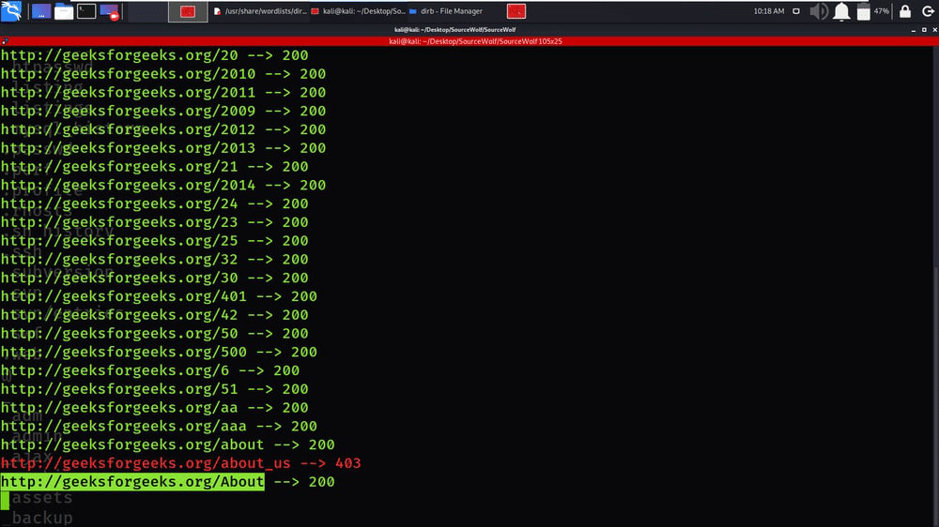
Task: Open the file manager launcher in the panel
Action: tap(64, 10)
